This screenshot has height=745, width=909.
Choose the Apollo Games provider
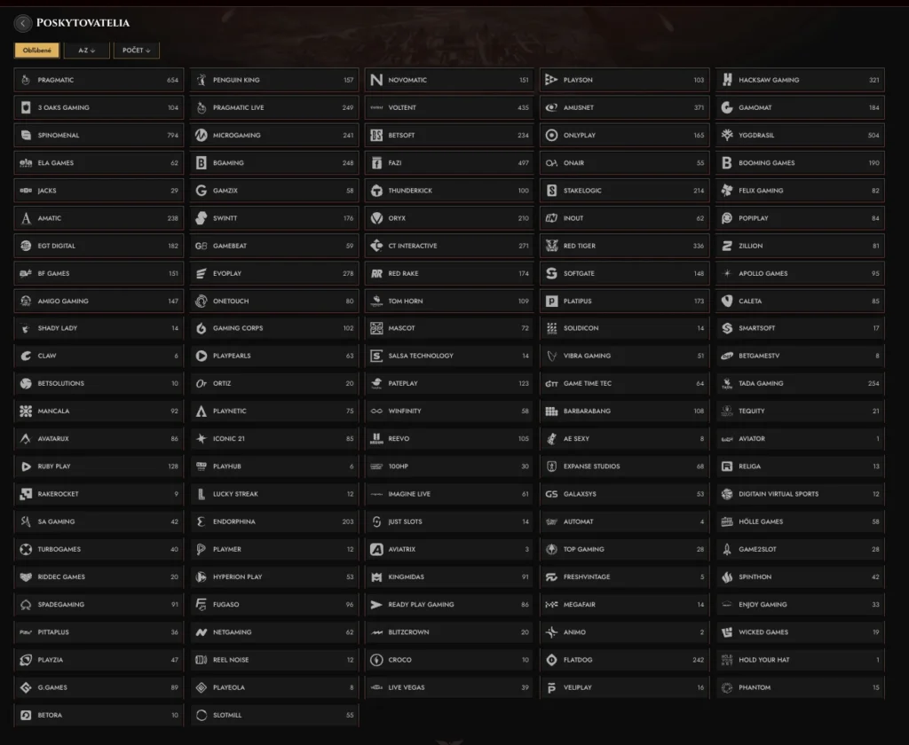800,273
